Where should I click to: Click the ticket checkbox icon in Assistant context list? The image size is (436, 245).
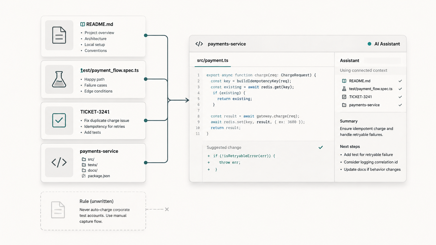pyautogui.click(x=344, y=97)
